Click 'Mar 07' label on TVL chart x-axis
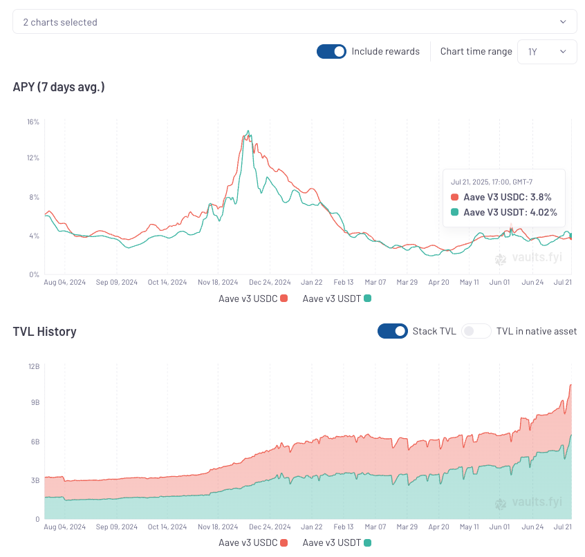The image size is (585, 557). [x=375, y=527]
